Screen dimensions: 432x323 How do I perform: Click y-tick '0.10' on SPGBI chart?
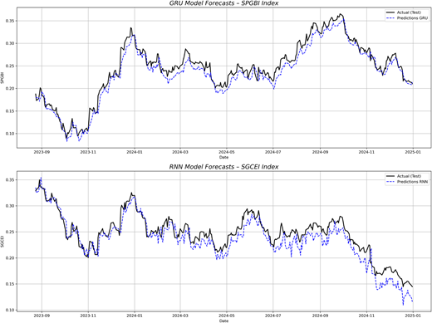[x=10, y=134]
